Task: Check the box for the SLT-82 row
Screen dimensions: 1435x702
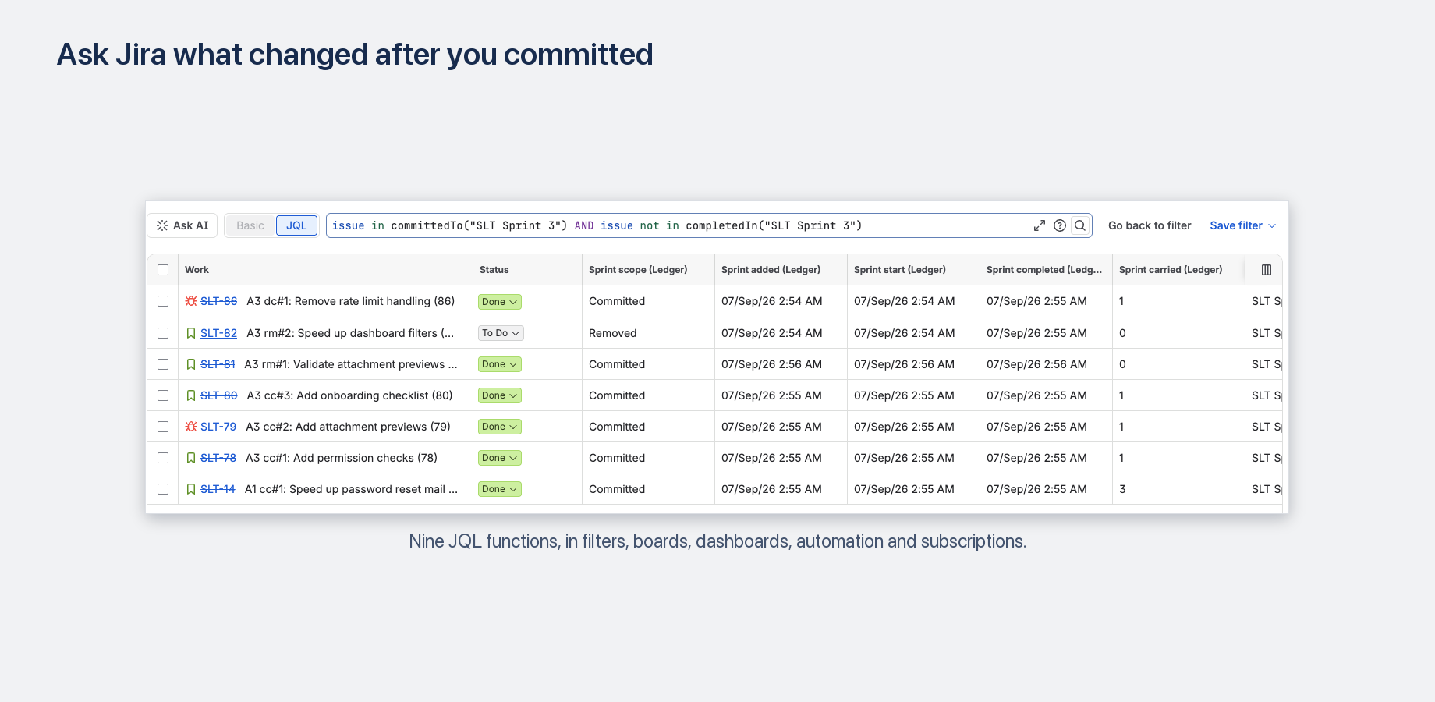Action: [x=163, y=333]
